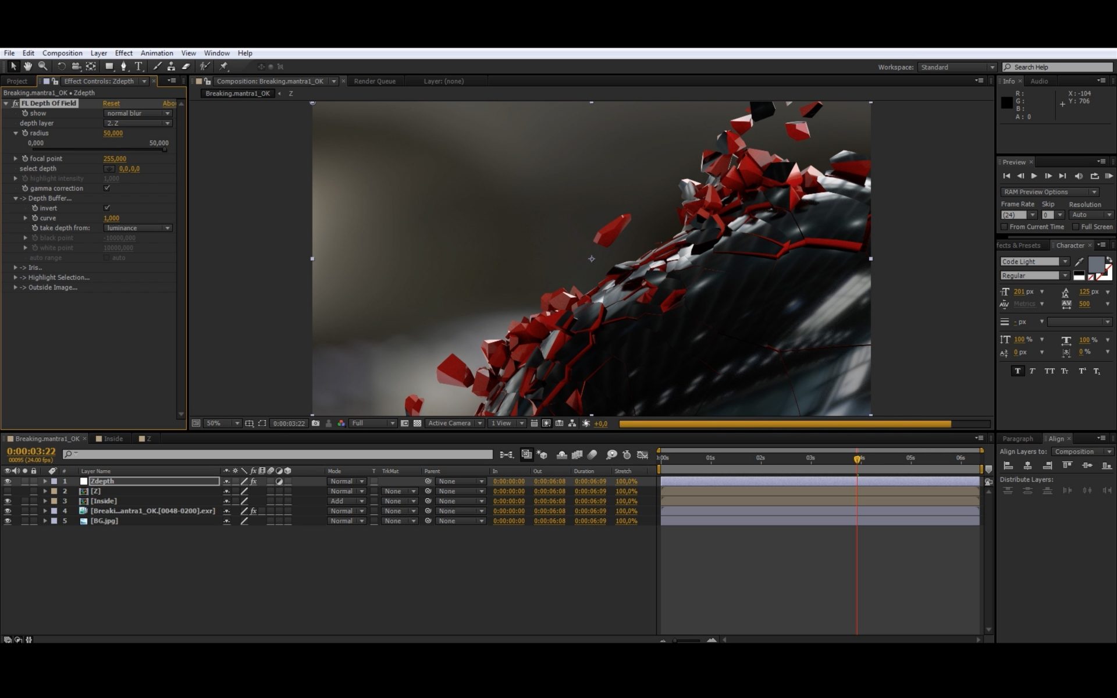Toggle the transparency grid icon
Image resolution: width=1117 pixels, height=698 pixels.
click(x=417, y=423)
